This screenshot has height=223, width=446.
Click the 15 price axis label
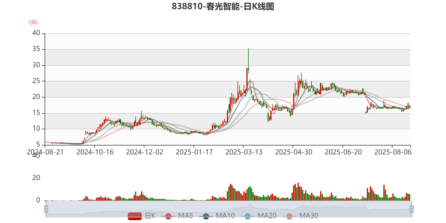(x=36, y=113)
